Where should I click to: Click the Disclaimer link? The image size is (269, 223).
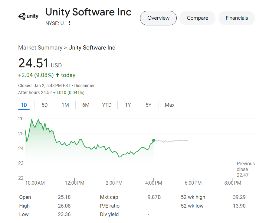pos(84,86)
